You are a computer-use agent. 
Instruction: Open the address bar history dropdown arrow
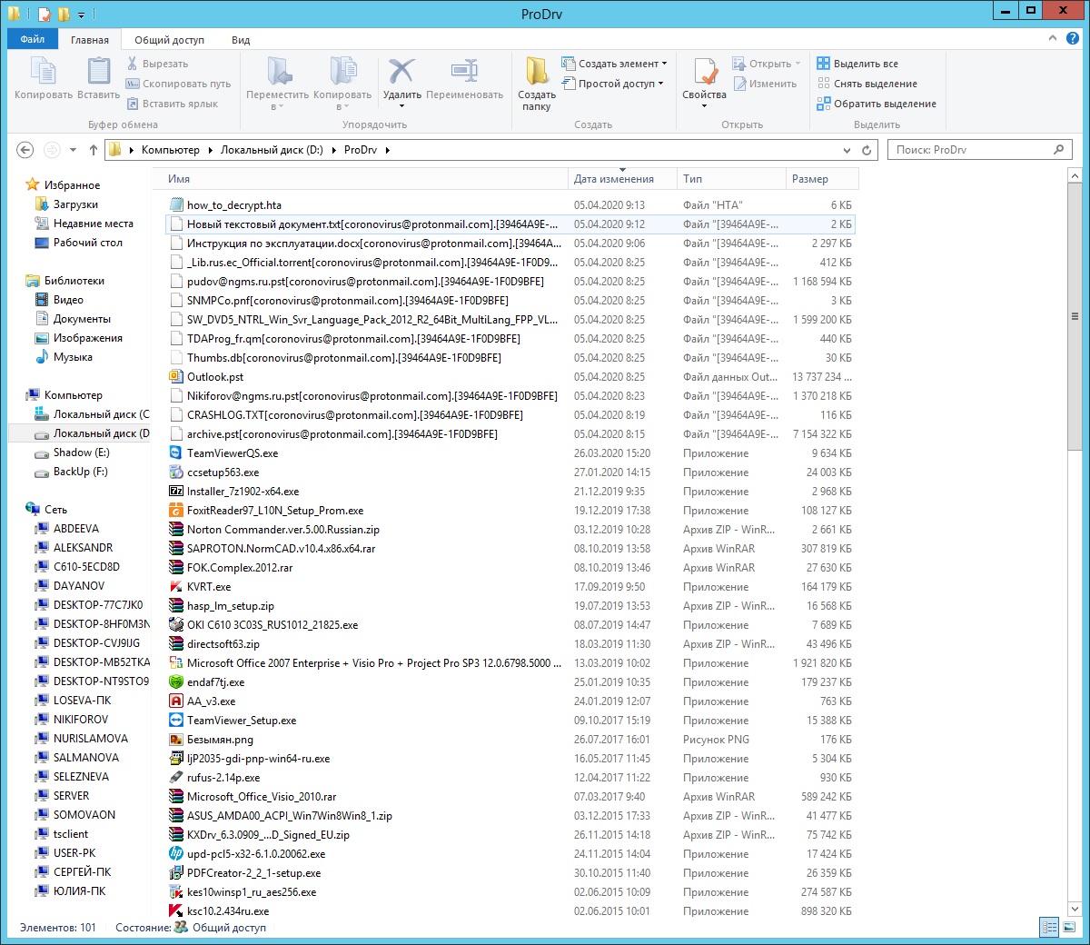pos(847,150)
